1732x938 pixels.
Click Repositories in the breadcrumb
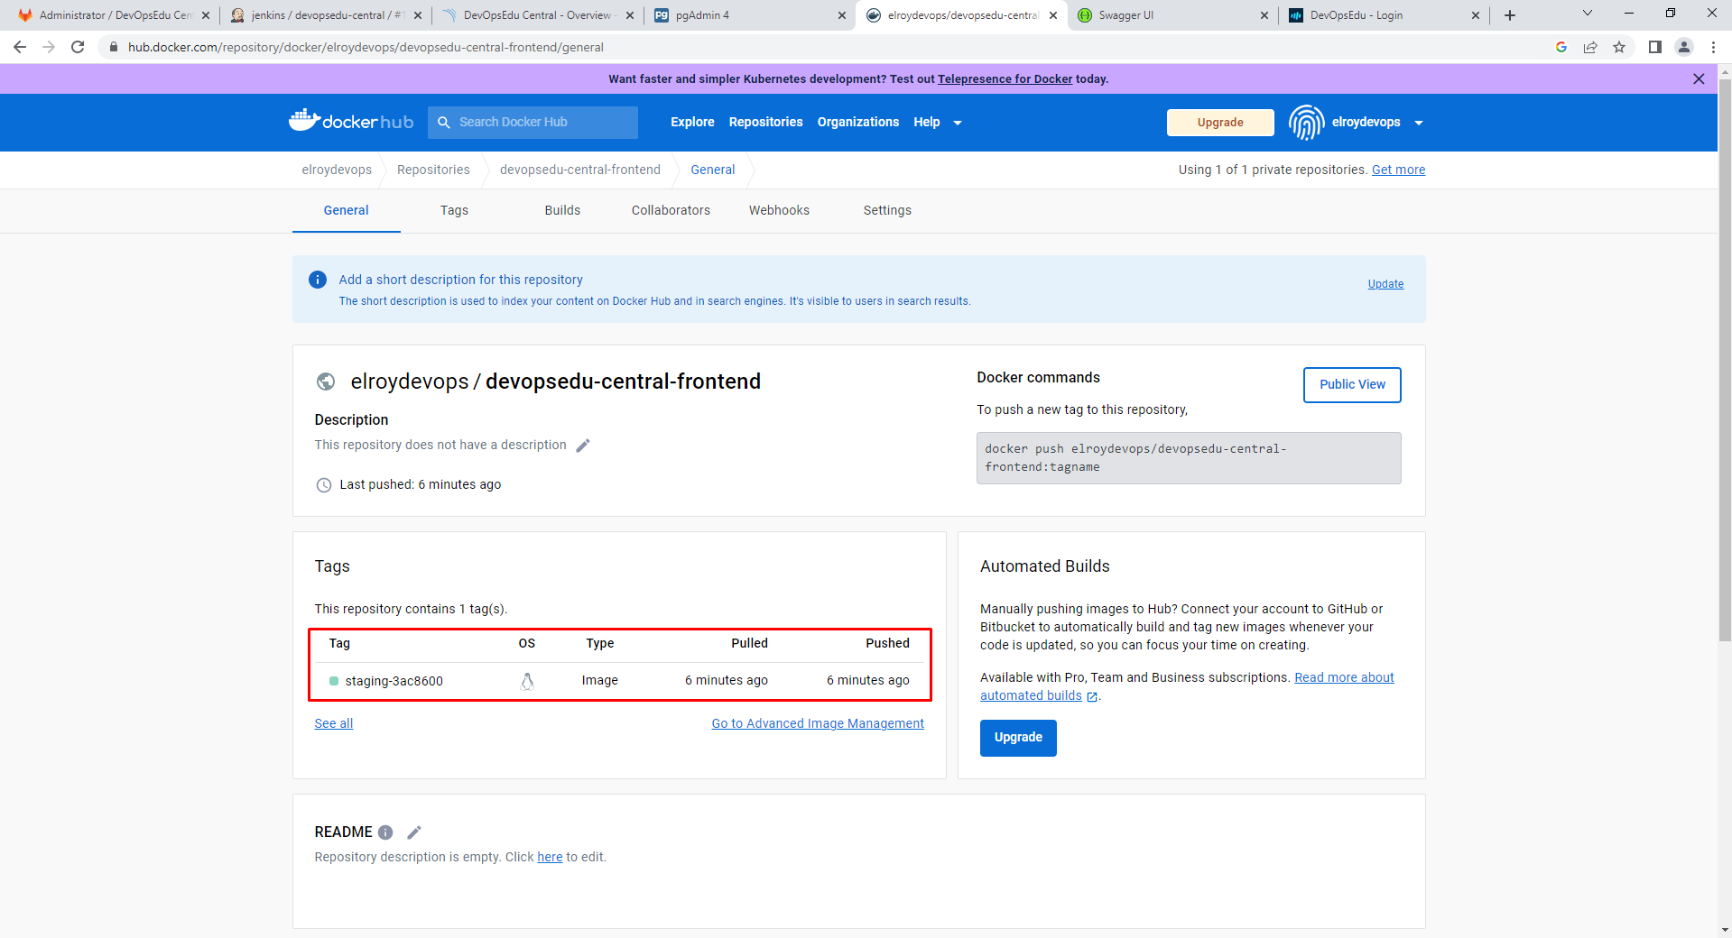click(x=433, y=170)
